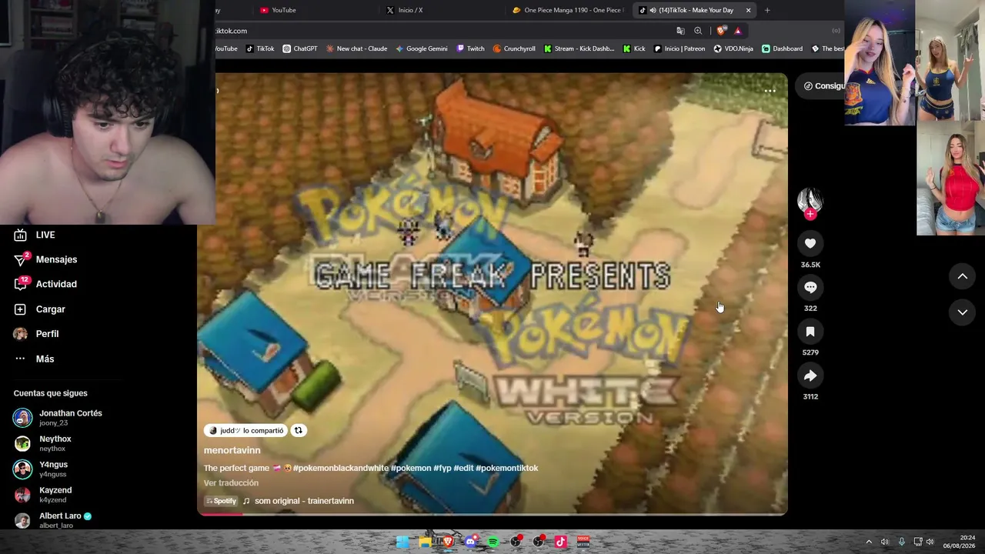The width and height of the screenshot is (985, 554).
Task: Open the three-dot options menu on the video
Action: coord(770,91)
